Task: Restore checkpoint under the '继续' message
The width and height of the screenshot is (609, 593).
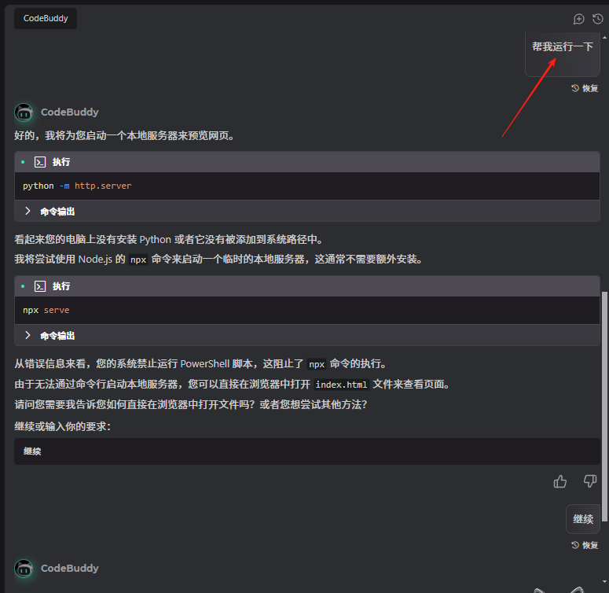Action: (x=585, y=545)
